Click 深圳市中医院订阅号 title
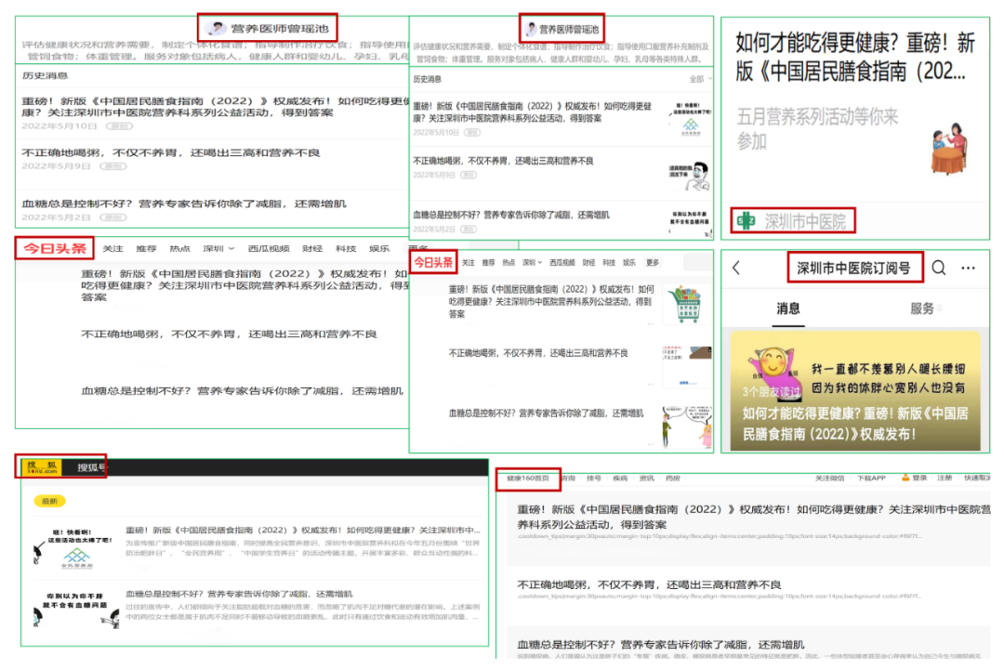 coord(852,269)
